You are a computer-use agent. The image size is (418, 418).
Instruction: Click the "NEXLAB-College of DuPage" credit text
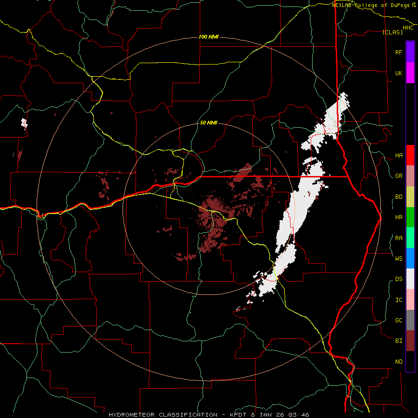click(371, 5)
